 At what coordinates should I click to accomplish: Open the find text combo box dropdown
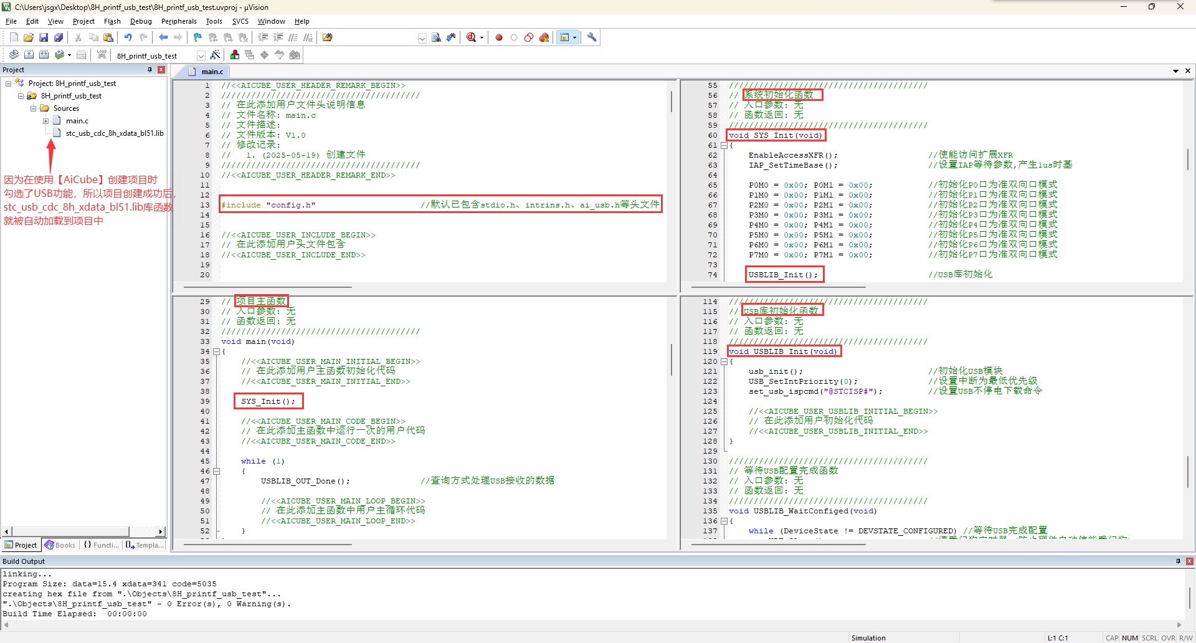pos(422,38)
